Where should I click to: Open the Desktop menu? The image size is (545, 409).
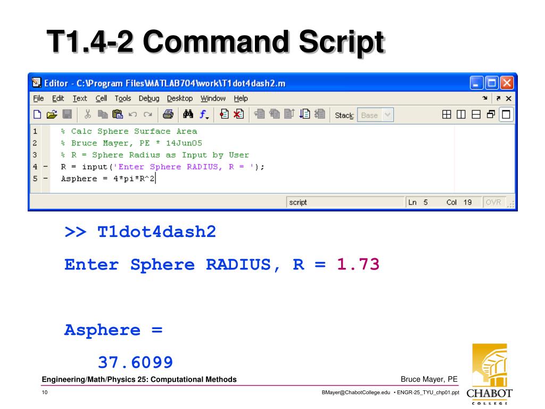[180, 99]
